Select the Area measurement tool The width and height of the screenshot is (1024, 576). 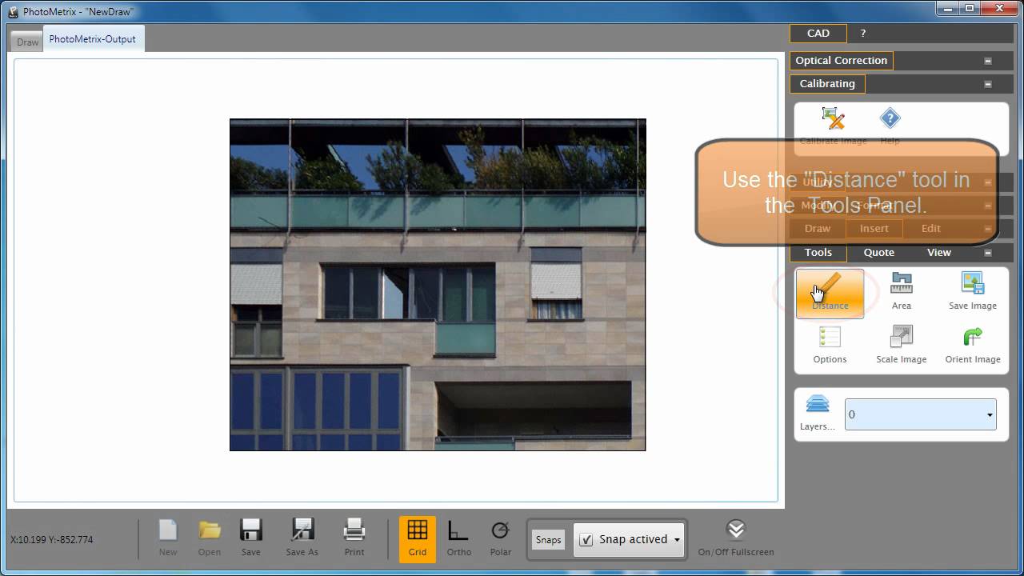tap(902, 291)
